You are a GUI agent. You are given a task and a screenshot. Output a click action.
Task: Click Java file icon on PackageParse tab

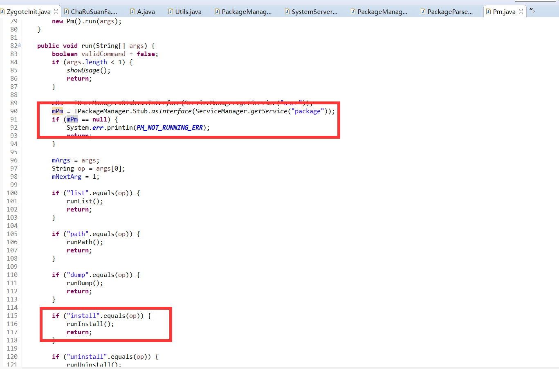[423, 11]
